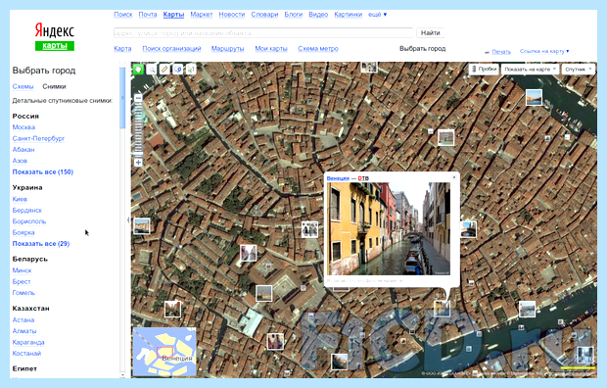Select the ruler distance measuring tool
Image resolution: width=607 pixels, height=388 pixels.
(164, 70)
